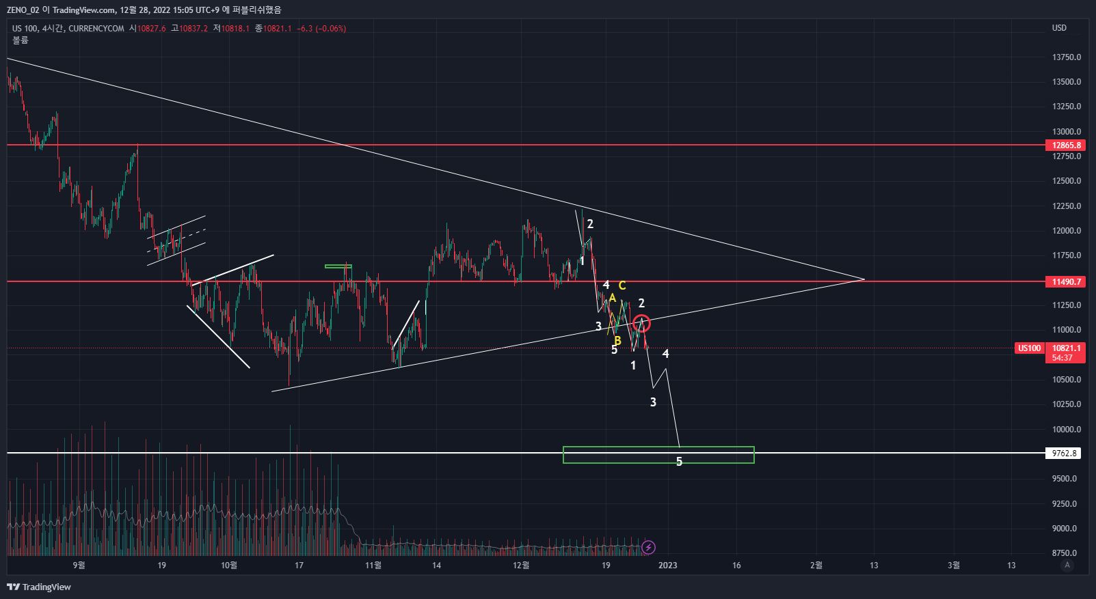Image resolution: width=1096 pixels, height=599 pixels.
Task: Click the 54:37 bar countdown timer
Action: 1062,358
